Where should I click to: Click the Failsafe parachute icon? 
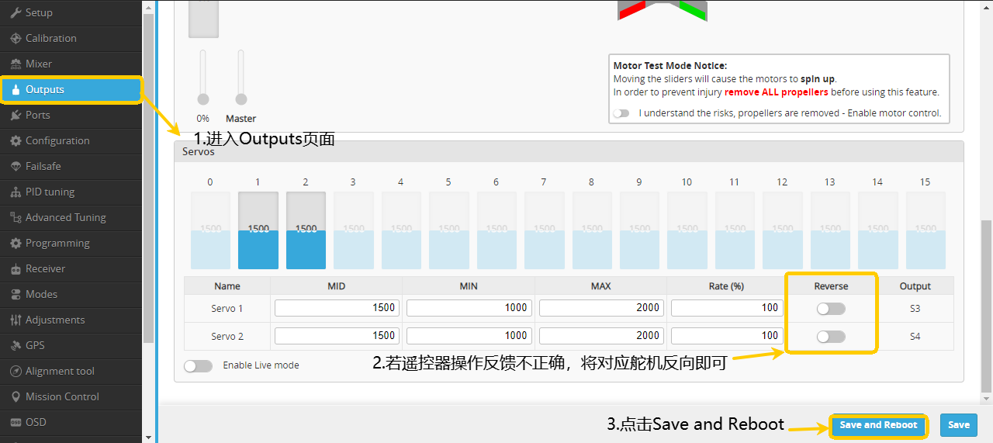pos(16,166)
